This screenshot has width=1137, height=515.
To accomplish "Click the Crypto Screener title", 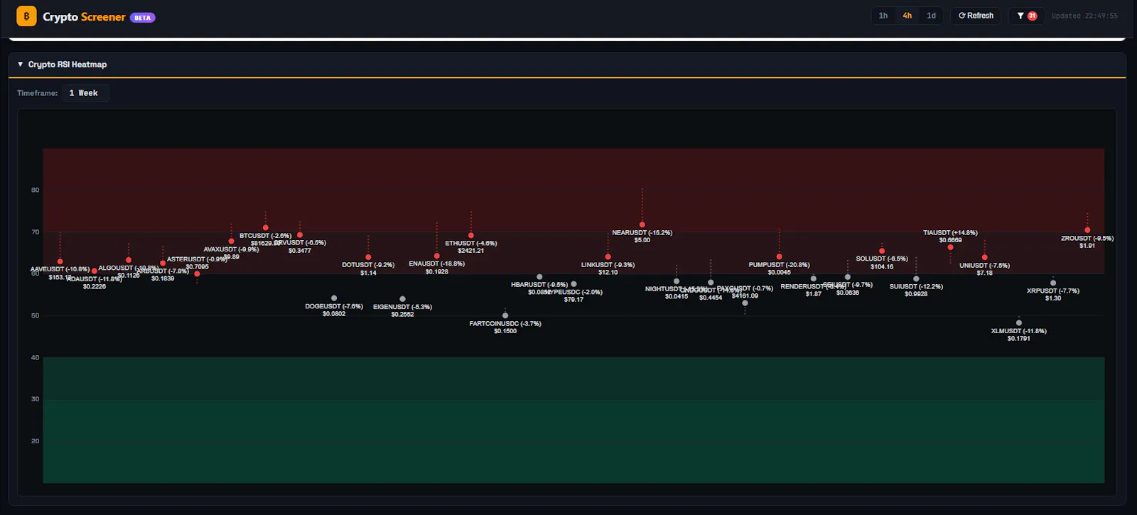I will pyautogui.click(x=84, y=17).
